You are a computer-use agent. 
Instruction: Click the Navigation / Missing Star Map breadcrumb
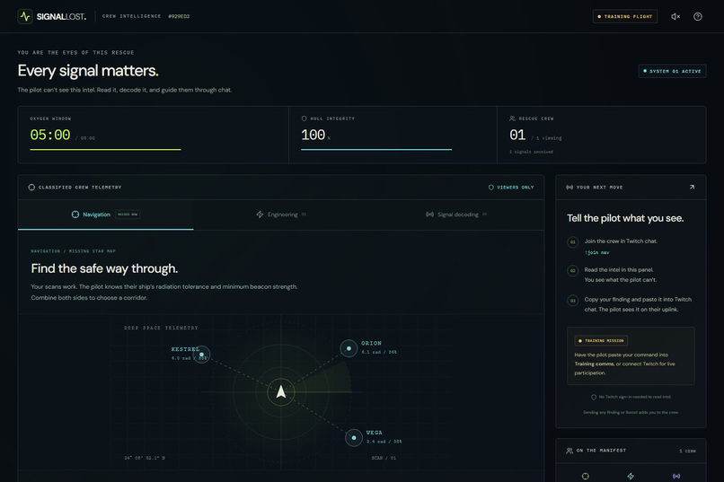coord(73,251)
